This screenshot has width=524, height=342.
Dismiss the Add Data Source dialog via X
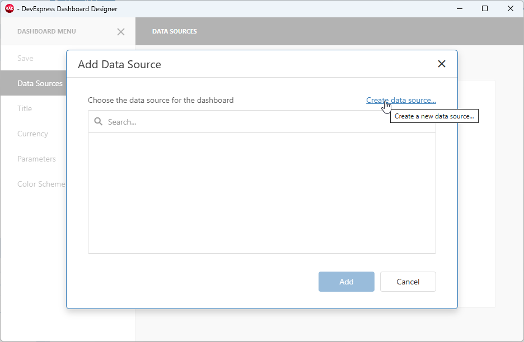[x=442, y=64]
